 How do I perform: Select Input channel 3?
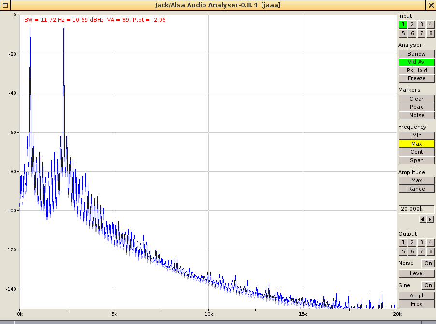coord(421,25)
